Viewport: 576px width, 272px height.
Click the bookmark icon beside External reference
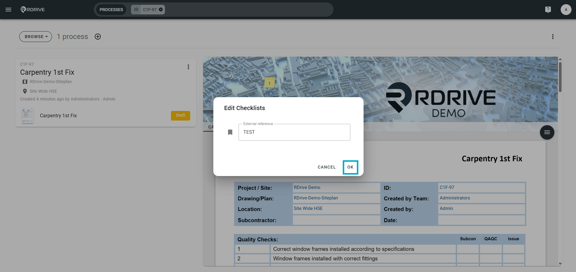(230, 132)
